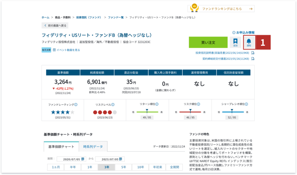Open PDF icon beside 契約締結前交付書面
This screenshot has height=175, width=297.
(253, 59)
